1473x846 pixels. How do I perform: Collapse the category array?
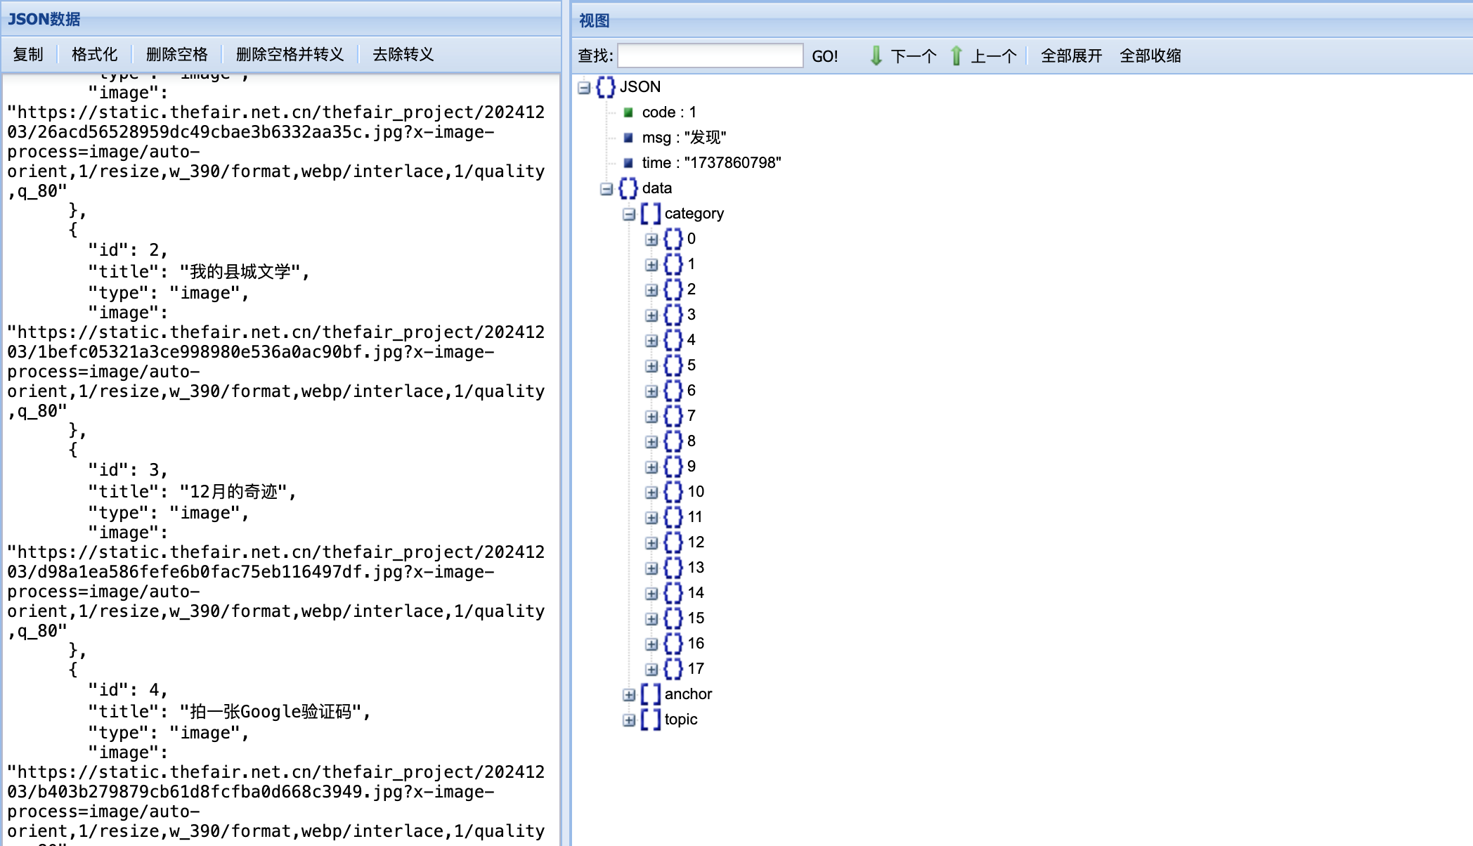[629, 214]
